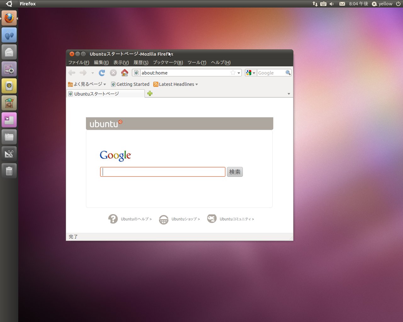
Task: Open the webcam screenshot launcher icon
Action: 9,69
